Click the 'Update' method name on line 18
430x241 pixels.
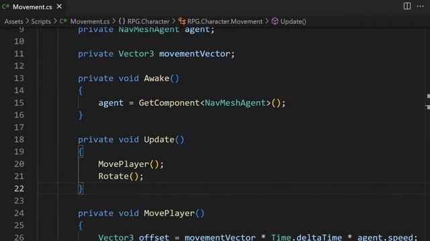pyautogui.click(x=159, y=140)
